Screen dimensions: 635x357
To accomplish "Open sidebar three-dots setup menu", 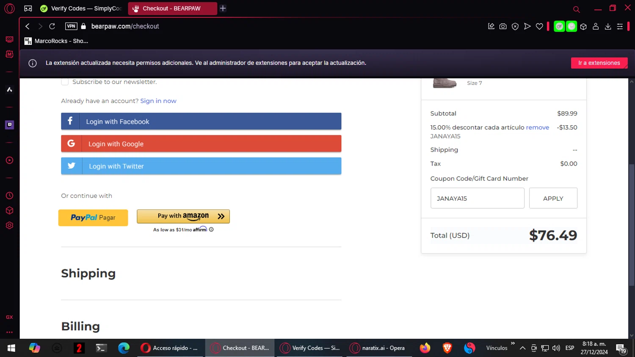I will pos(9,332).
